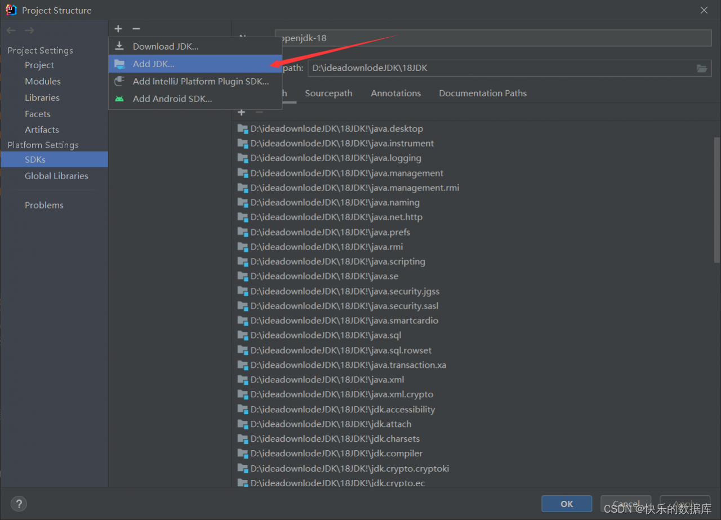
Task: Switch to the Documentation Paths tab
Action: pyautogui.click(x=483, y=93)
